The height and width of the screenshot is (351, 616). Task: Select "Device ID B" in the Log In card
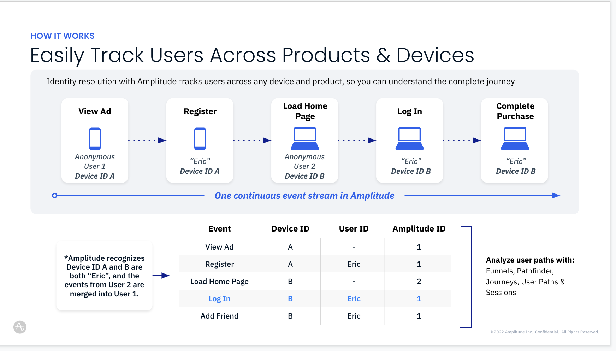click(411, 171)
